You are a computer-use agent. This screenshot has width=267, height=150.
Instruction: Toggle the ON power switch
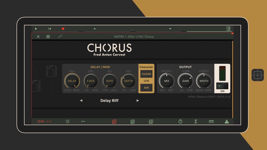pyautogui.click(x=222, y=86)
